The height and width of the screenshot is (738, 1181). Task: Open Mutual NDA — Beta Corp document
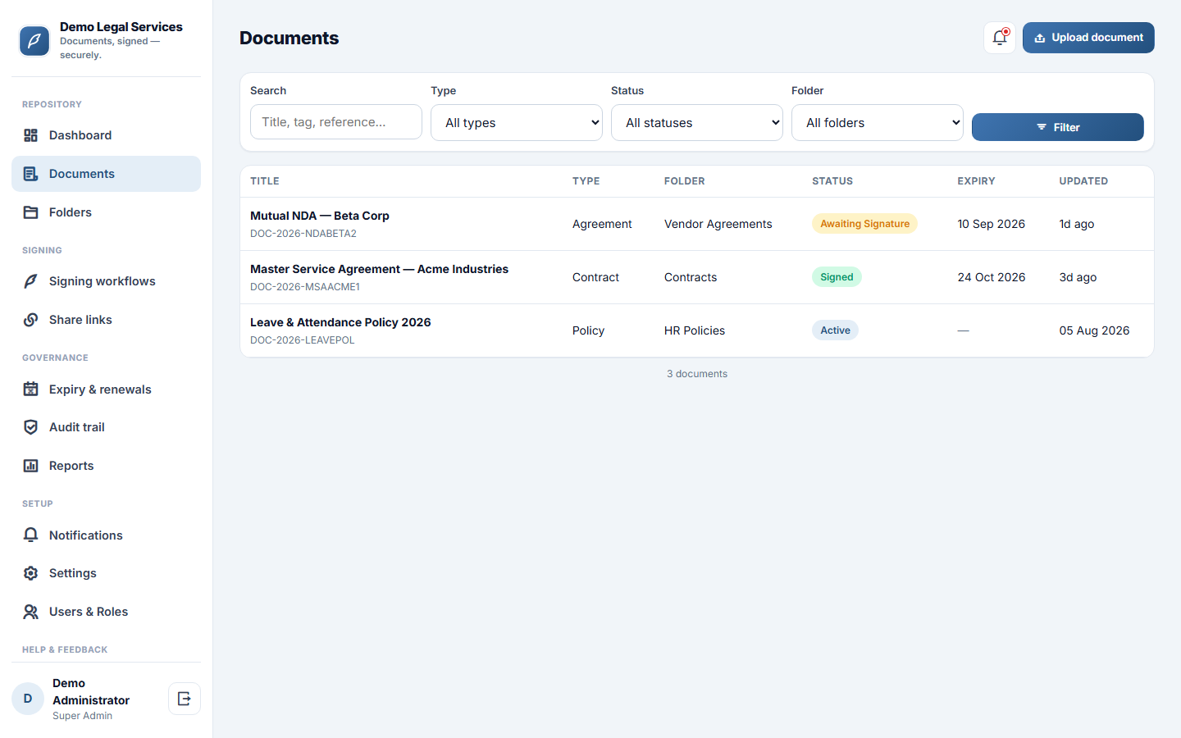[320, 216]
